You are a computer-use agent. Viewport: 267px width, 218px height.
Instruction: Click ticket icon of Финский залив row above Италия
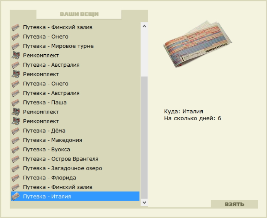point(15,187)
